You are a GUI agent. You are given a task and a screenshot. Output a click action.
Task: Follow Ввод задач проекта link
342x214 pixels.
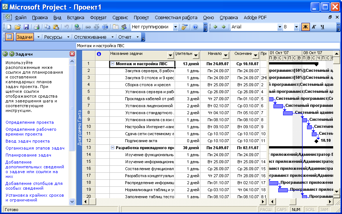point(28,141)
